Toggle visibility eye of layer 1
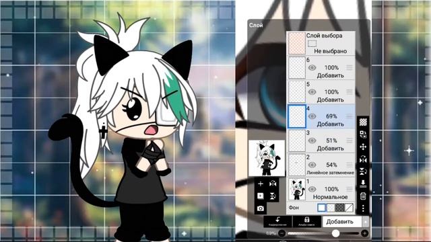This screenshot has width=431, height=242. tap(312, 189)
